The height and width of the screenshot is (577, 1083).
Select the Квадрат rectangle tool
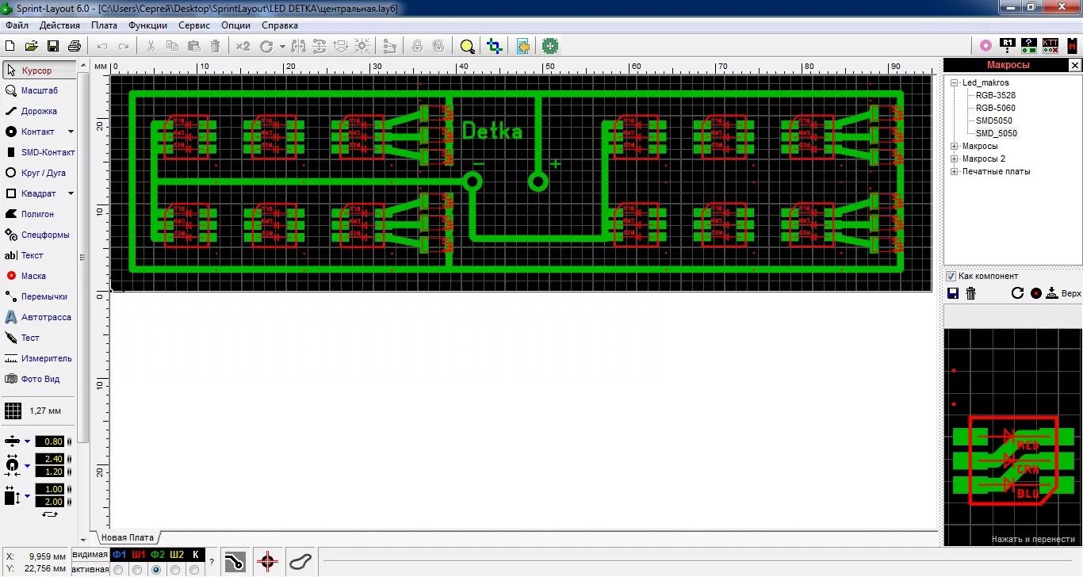[x=32, y=193]
